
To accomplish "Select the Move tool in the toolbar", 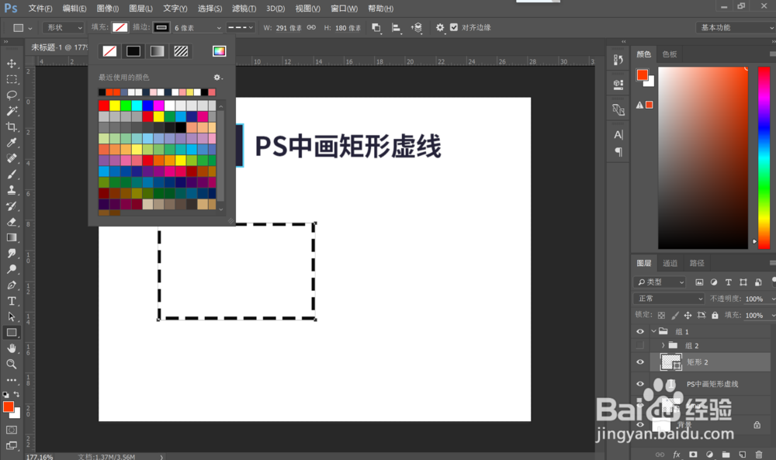I will pyautogui.click(x=11, y=64).
